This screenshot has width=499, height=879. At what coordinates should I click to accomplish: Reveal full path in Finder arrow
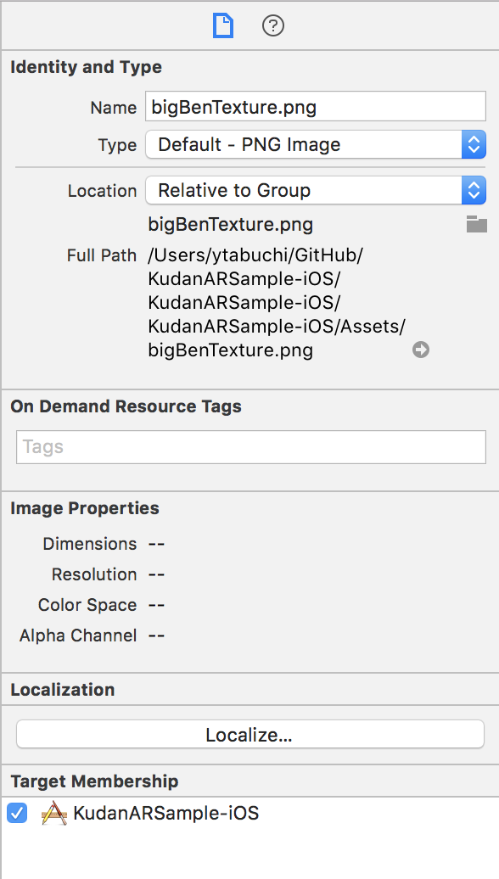tap(421, 350)
